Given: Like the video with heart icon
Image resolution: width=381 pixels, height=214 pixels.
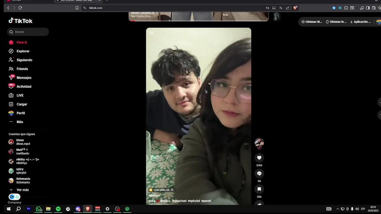Looking at the screenshot, I should coord(259,158).
